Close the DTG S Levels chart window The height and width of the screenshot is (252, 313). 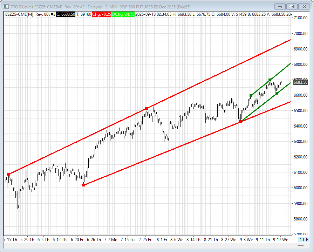click(304, 7)
